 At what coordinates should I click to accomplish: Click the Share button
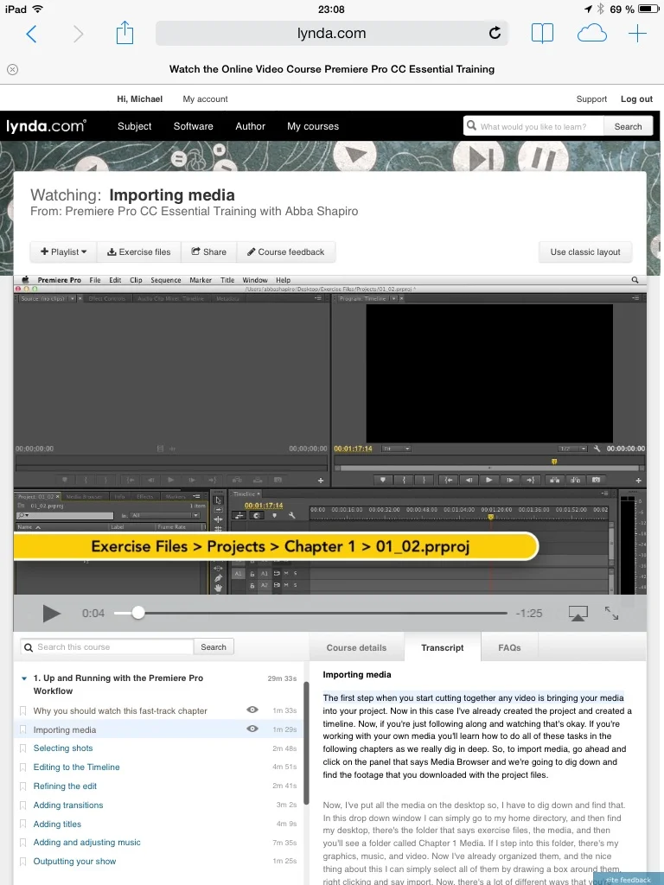tap(209, 251)
